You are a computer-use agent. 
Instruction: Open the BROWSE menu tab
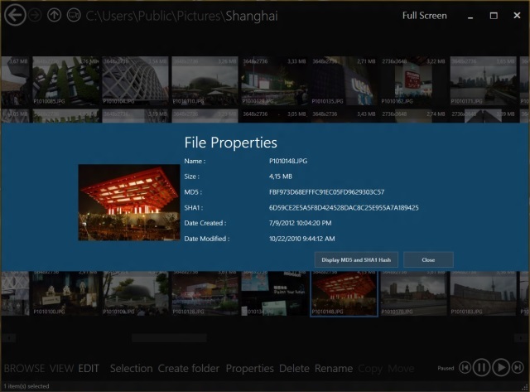(x=24, y=368)
